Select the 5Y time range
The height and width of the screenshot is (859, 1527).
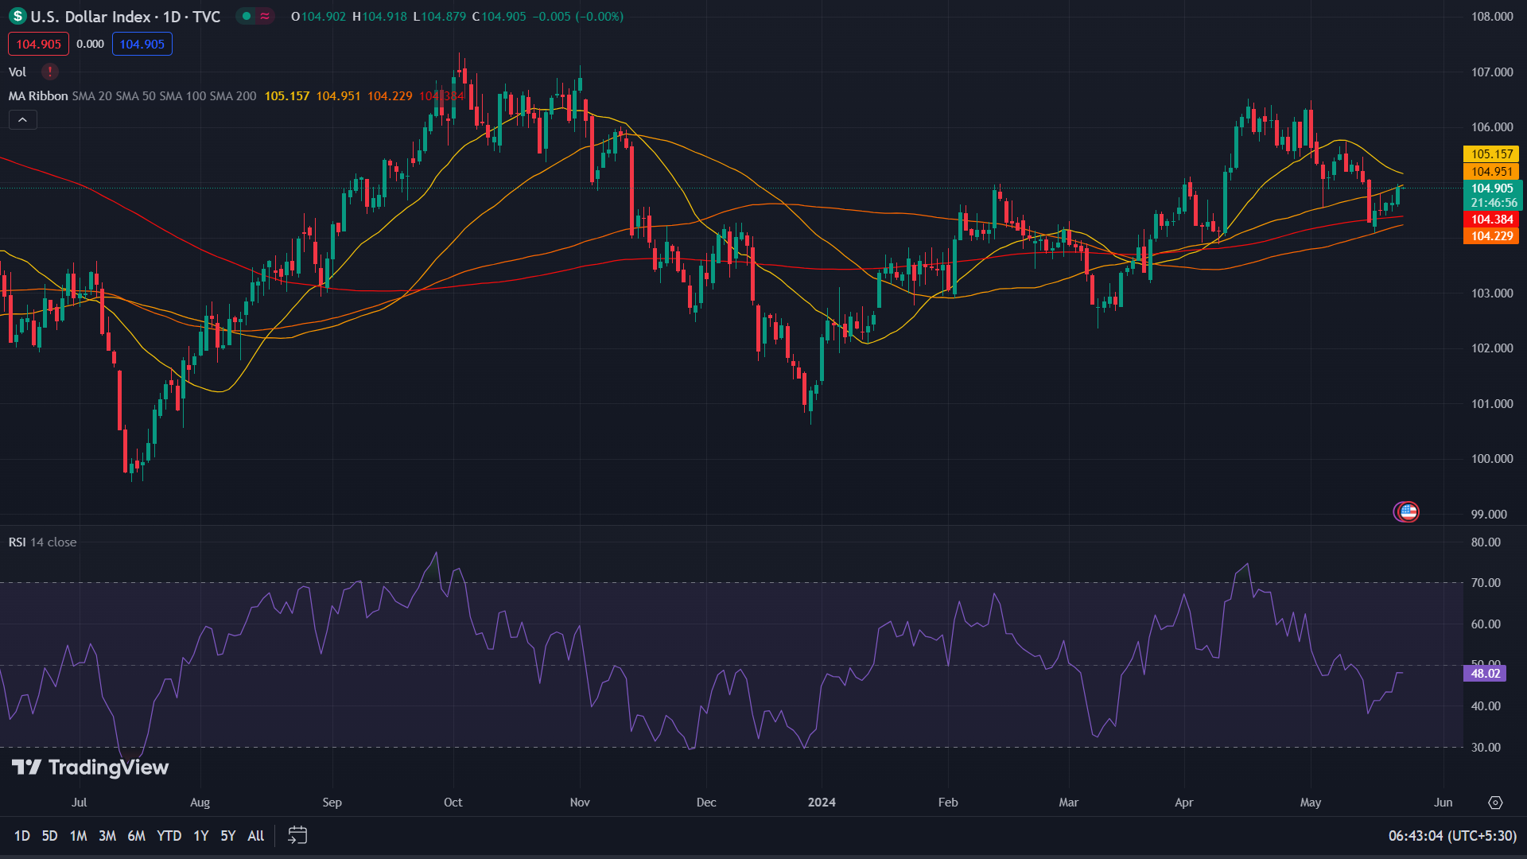pos(228,836)
